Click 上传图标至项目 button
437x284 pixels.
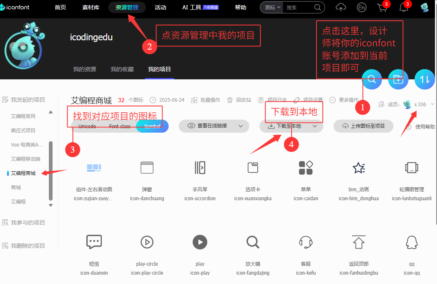(x=363, y=126)
